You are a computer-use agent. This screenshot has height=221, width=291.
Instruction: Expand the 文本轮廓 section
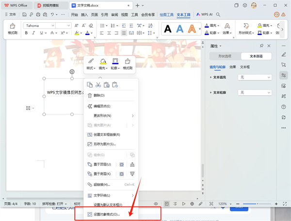coord(210,93)
